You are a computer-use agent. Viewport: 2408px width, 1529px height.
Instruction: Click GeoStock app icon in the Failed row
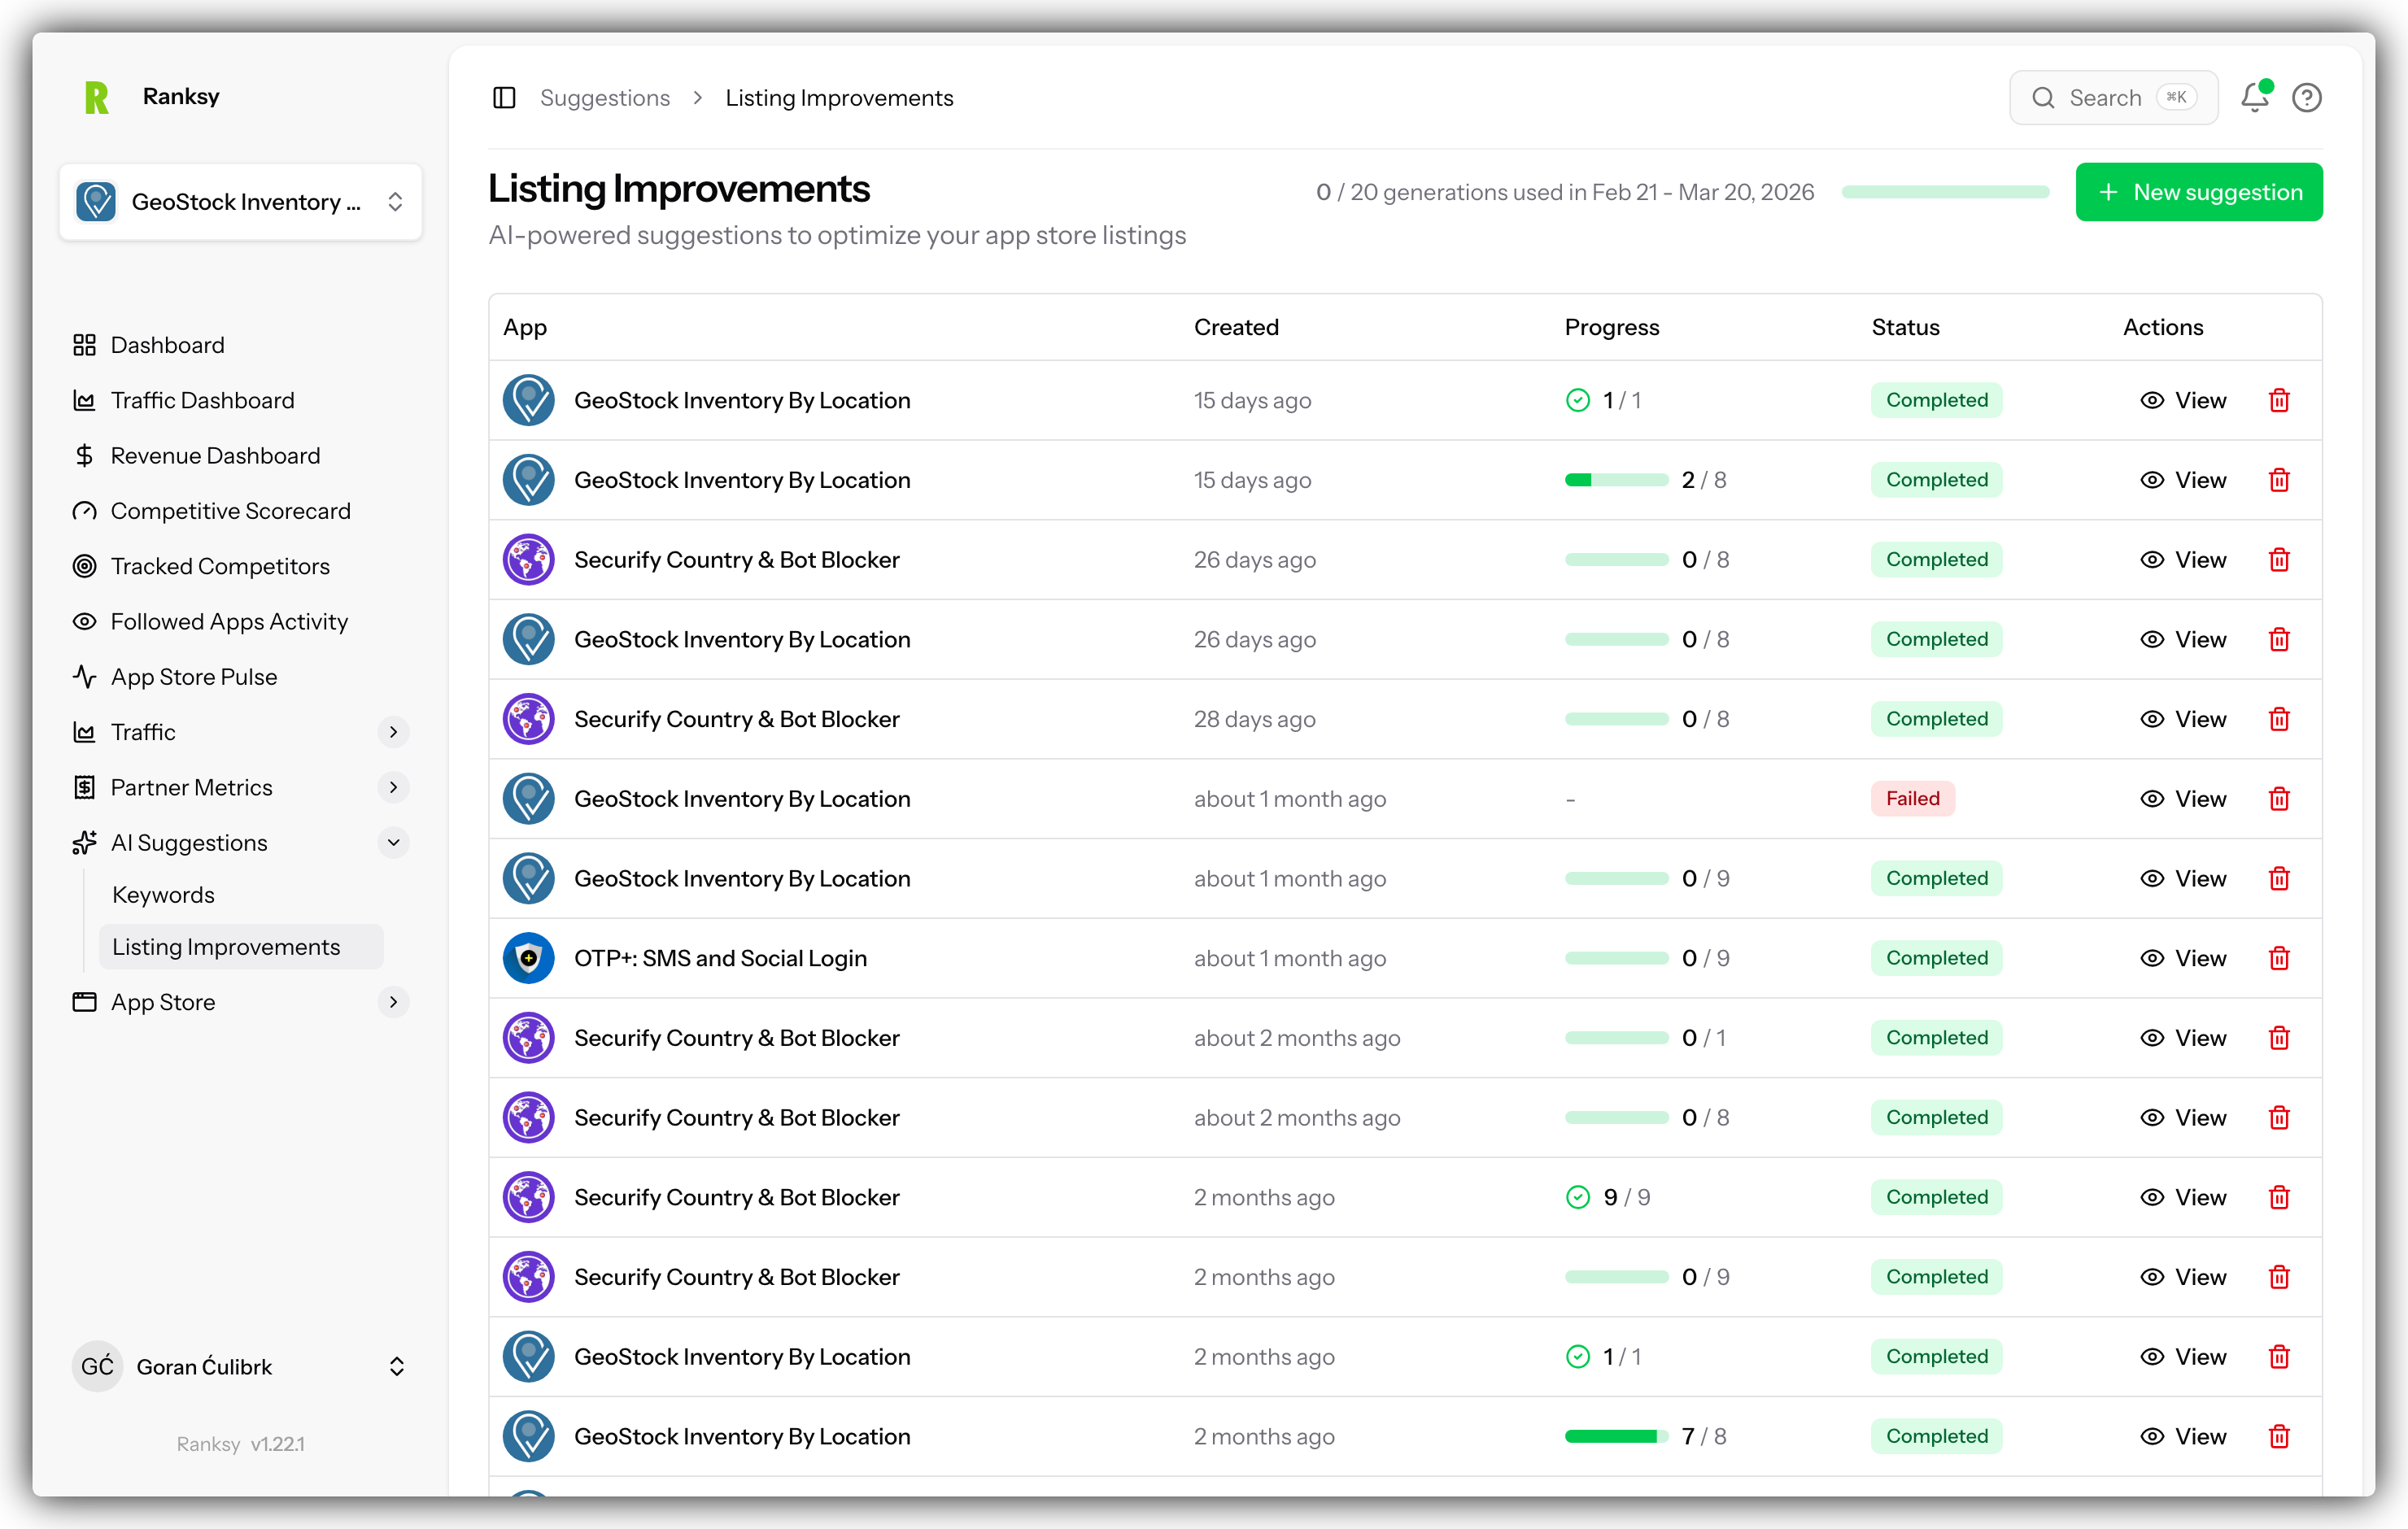(x=528, y=798)
